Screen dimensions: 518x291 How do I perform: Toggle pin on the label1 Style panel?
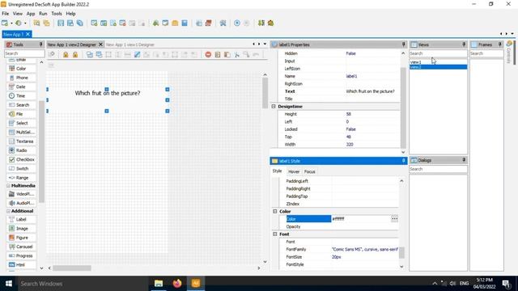point(403,161)
